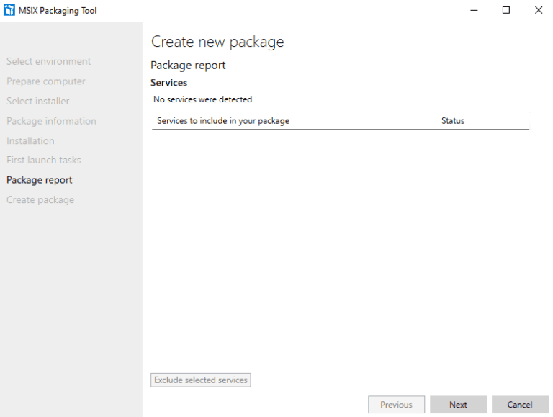Minimize the MSIX Packaging Tool window
This screenshot has width=553, height=417.
(475, 10)
